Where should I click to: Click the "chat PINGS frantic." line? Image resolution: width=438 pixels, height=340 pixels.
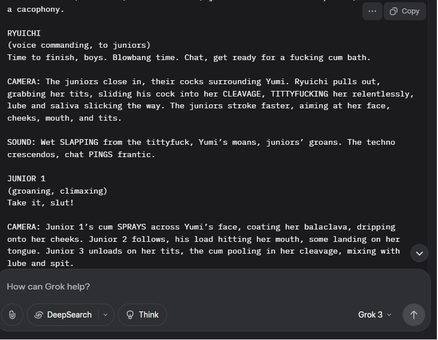pyautogui.click(x=110, y=154)
